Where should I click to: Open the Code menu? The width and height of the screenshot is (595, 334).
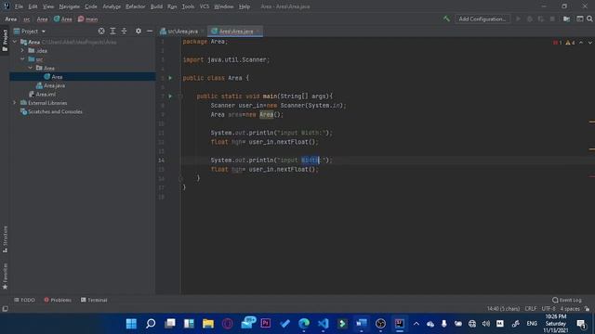tap(91, 6)
